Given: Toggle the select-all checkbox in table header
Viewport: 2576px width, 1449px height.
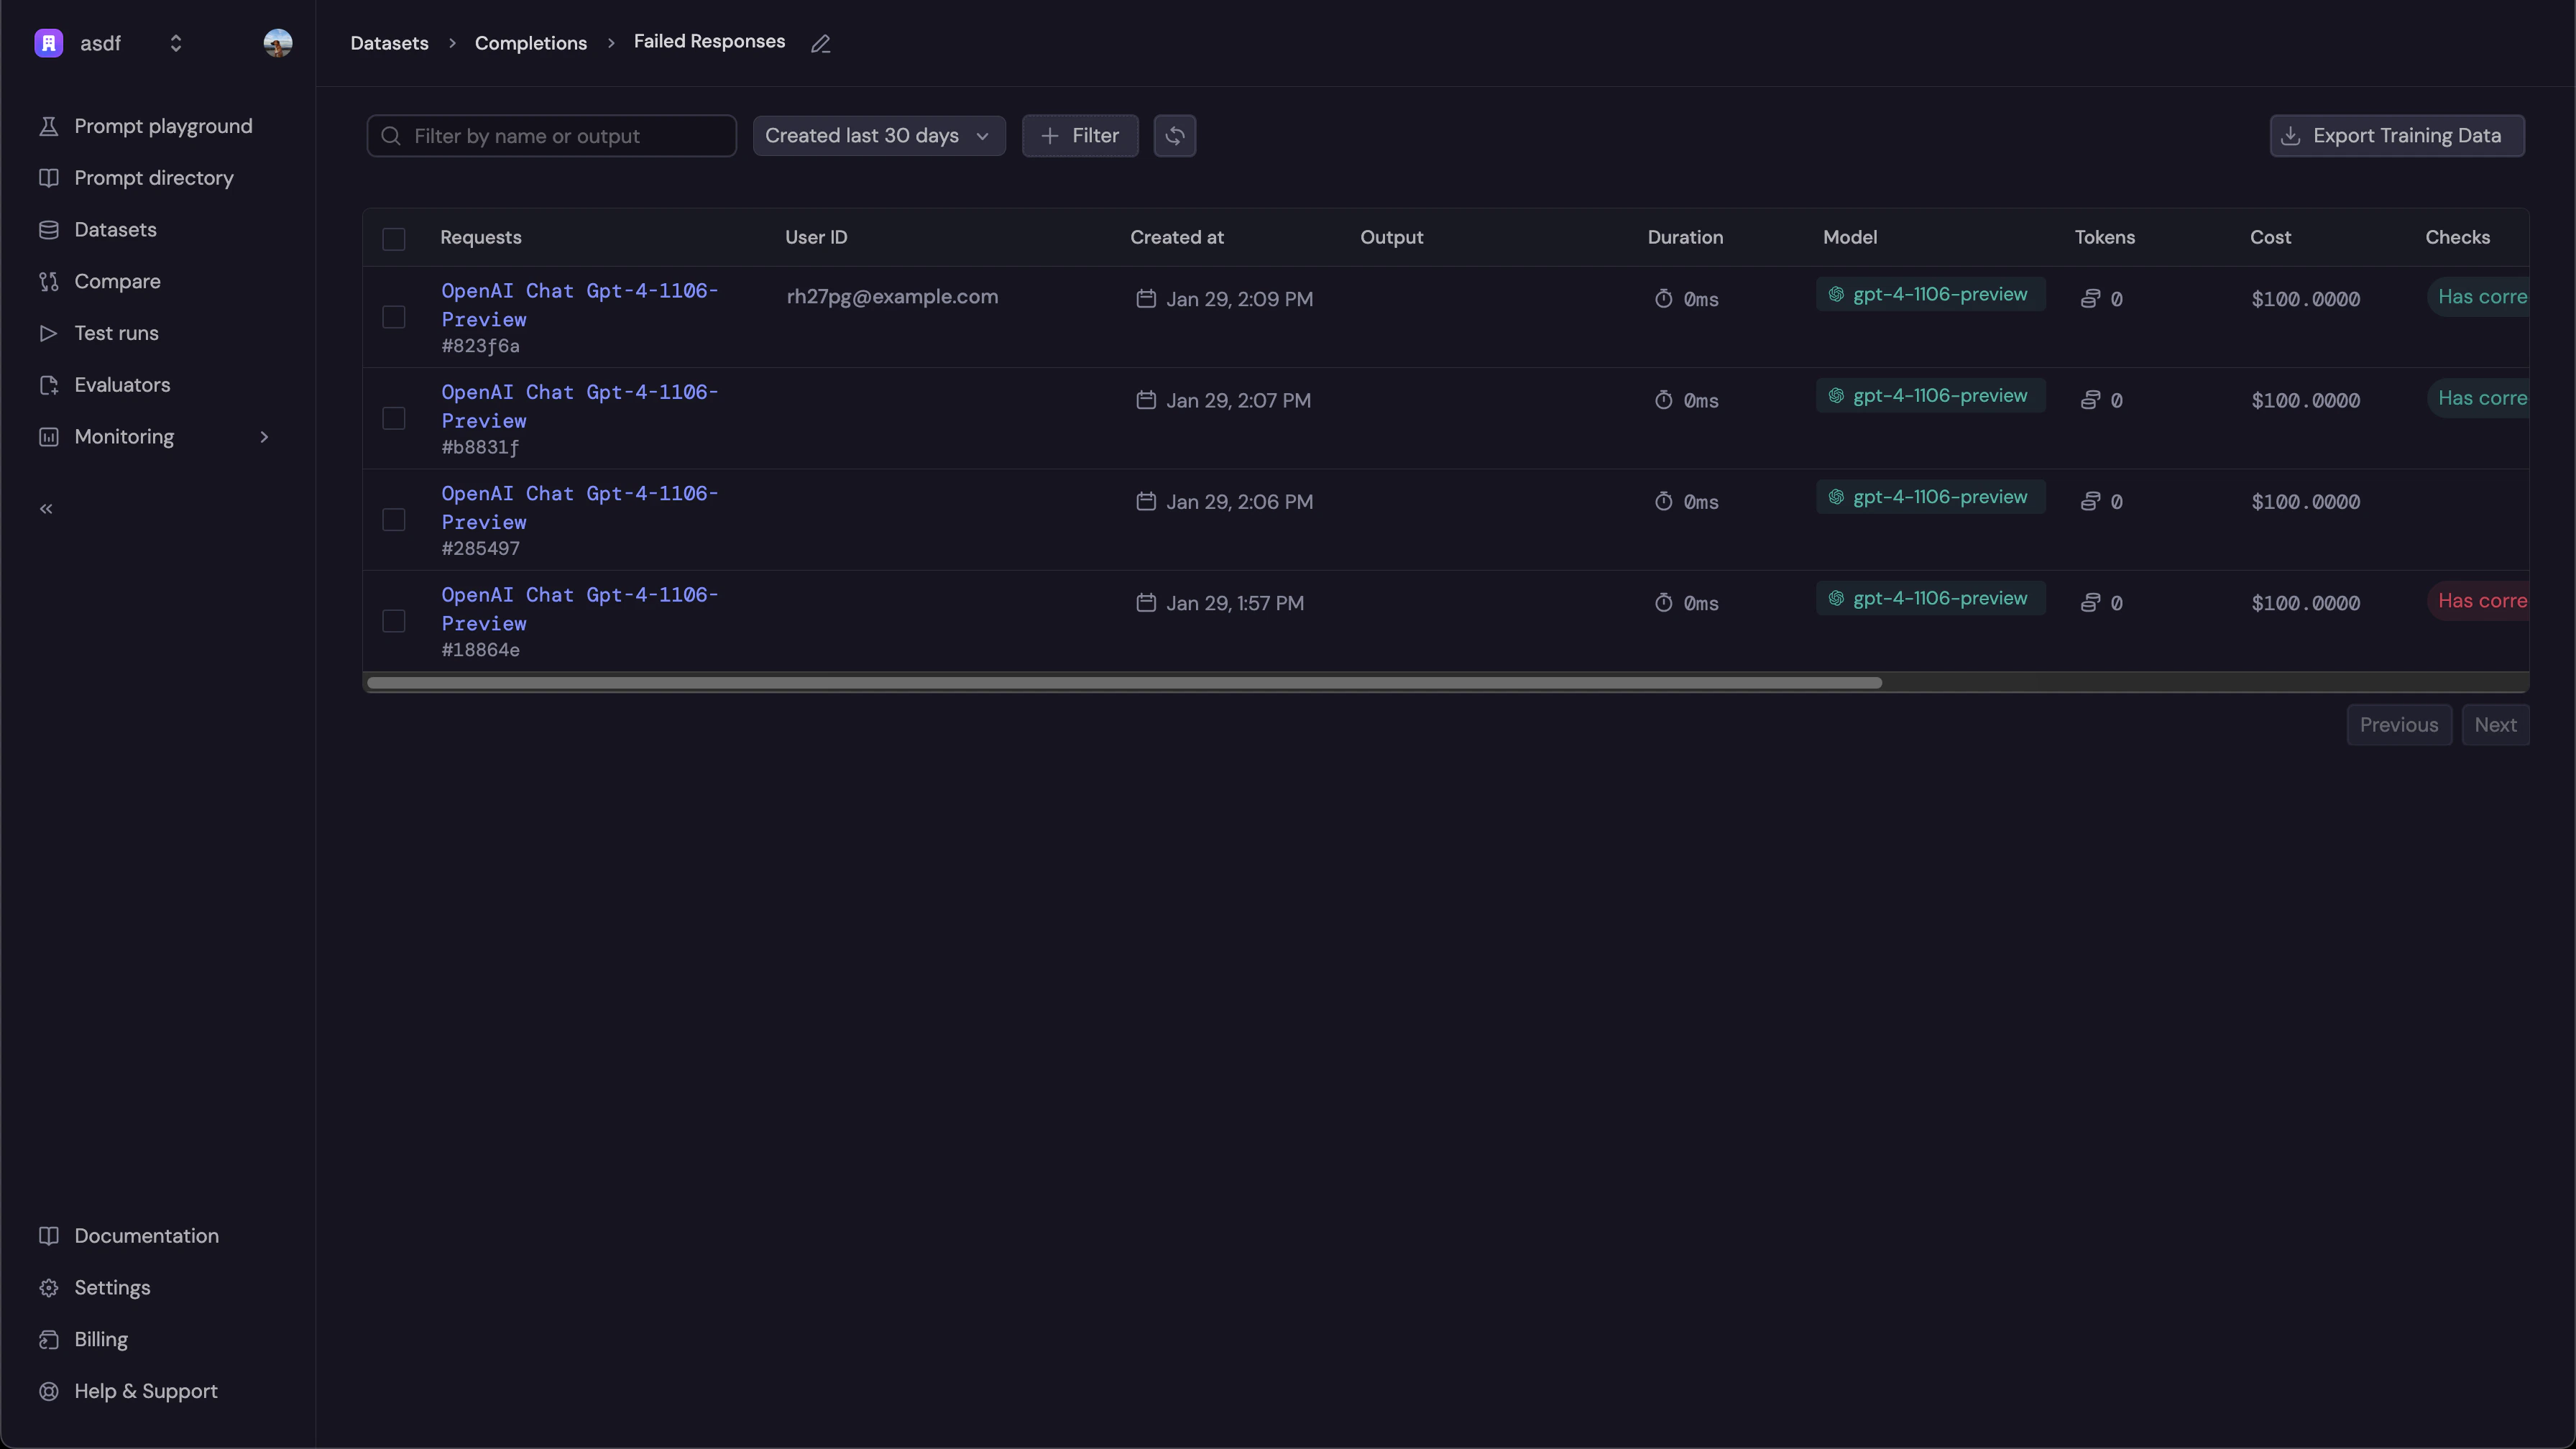Looking at the screenshot, I should (x=394, y=239).
